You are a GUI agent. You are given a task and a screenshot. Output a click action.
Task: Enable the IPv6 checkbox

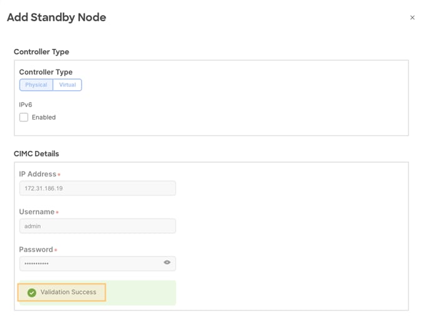24,117
